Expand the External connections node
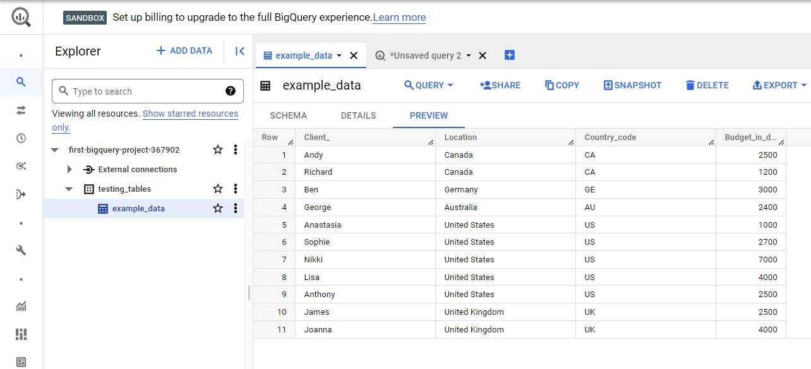The height and width of the screenshot is (369, 811). (69, 169)
